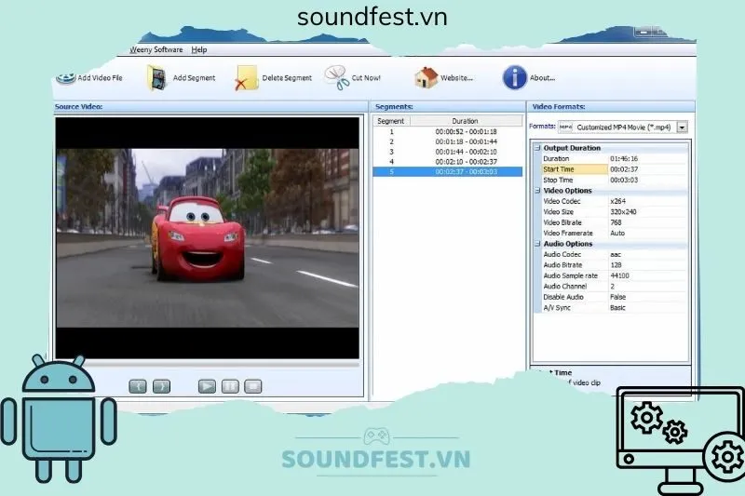The width and height of the screenshot is (745, 496).
Task: Click the About blue info icon
Action: pyautogui.click(x=515, y=77)
